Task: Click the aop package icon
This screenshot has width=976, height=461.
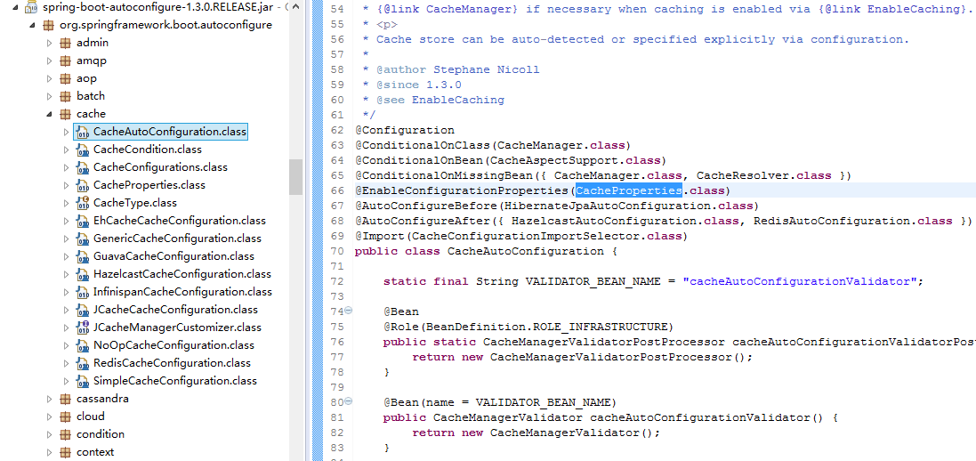Action: coord(65,78)
